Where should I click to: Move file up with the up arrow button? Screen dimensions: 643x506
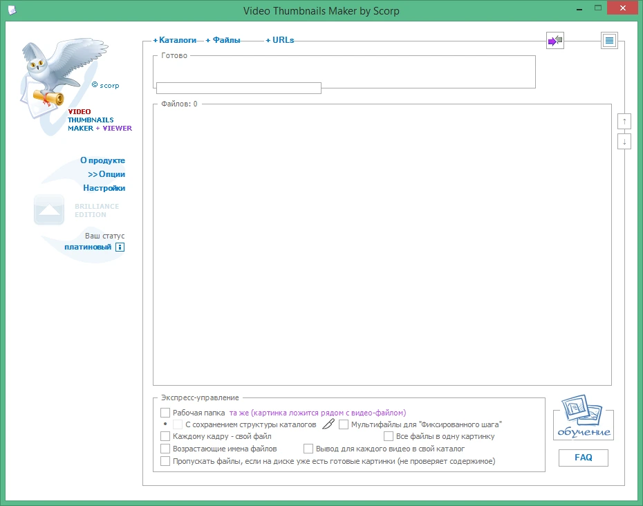click(x=624, y=122)
